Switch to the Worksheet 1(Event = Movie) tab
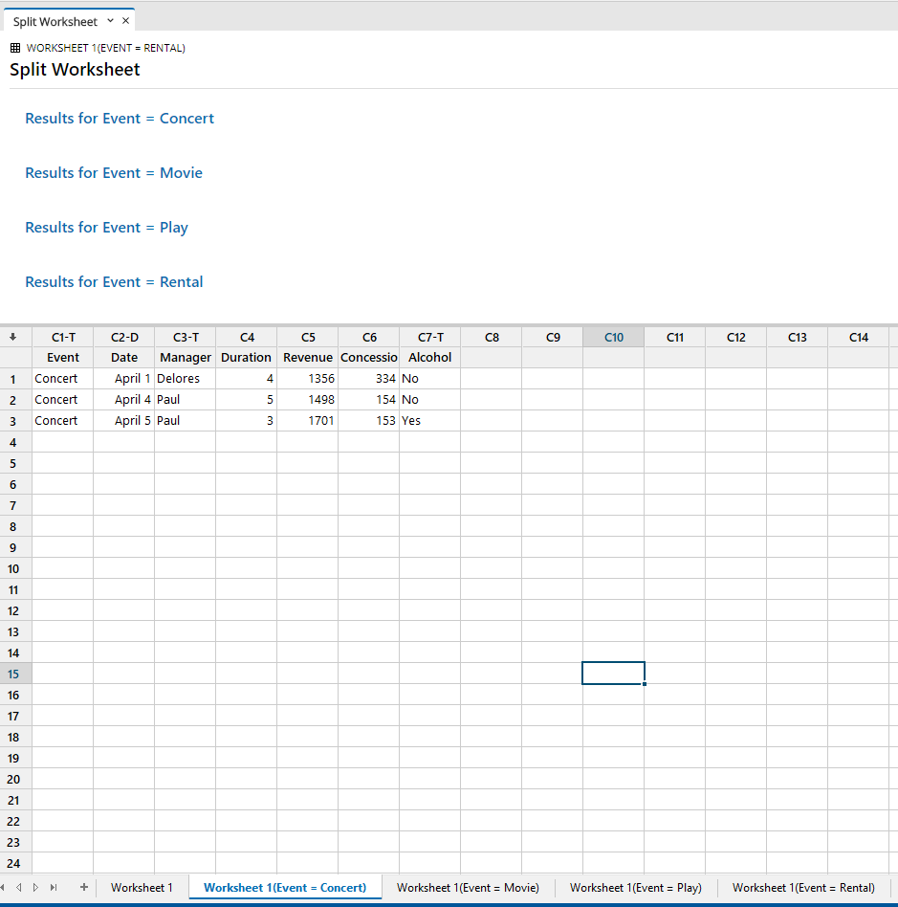The height and width of the screenshot is (907, 898). [467, 888]
